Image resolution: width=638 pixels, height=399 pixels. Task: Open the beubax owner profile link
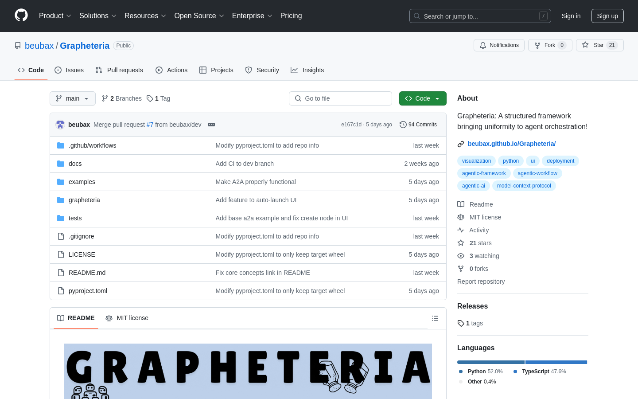pos(39,46)
